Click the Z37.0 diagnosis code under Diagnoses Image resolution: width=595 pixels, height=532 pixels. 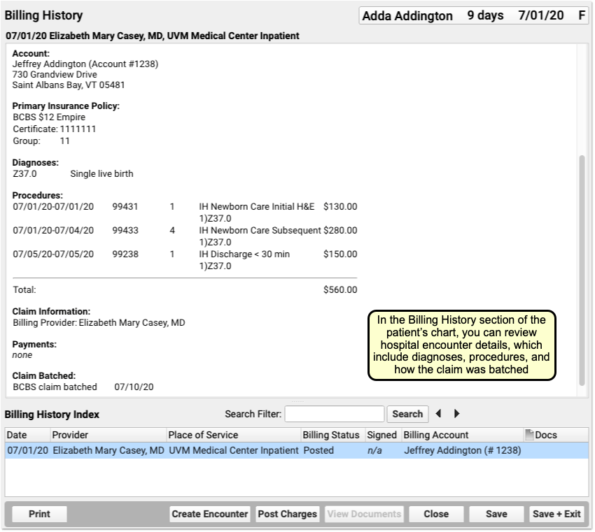(24, 173)
